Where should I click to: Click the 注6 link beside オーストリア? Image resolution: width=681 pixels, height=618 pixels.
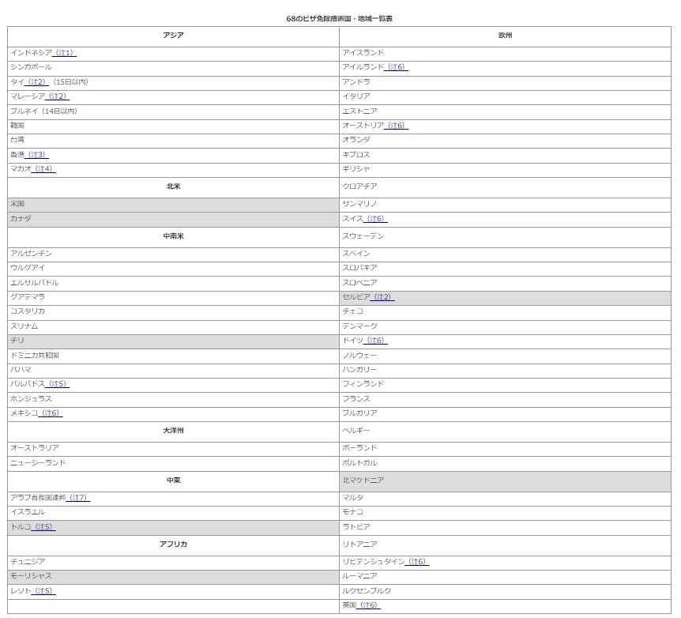point(397,126)
